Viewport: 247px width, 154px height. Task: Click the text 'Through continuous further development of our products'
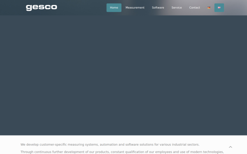(x=65, y=152)
